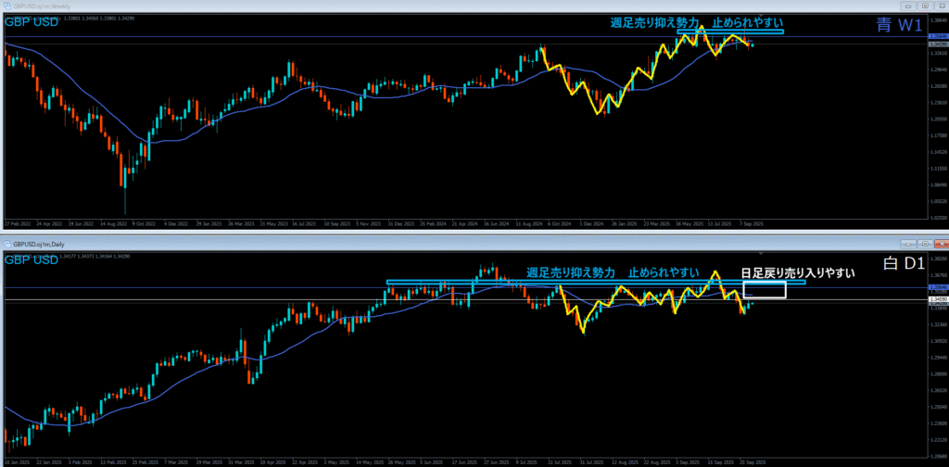949x467 pixels.
Task: Select the chart shift triangle on Daily chart
Action: click(x=760, y=253)
